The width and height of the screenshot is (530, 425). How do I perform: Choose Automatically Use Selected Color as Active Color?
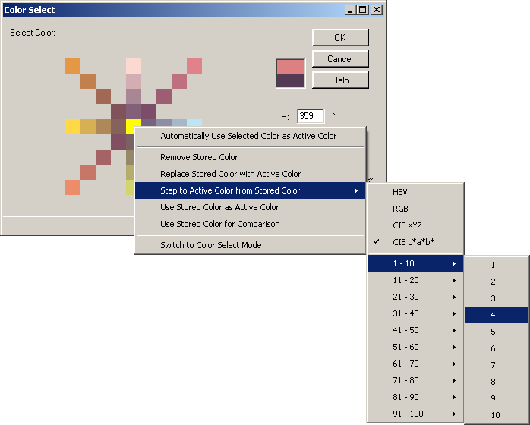(250, 136)
